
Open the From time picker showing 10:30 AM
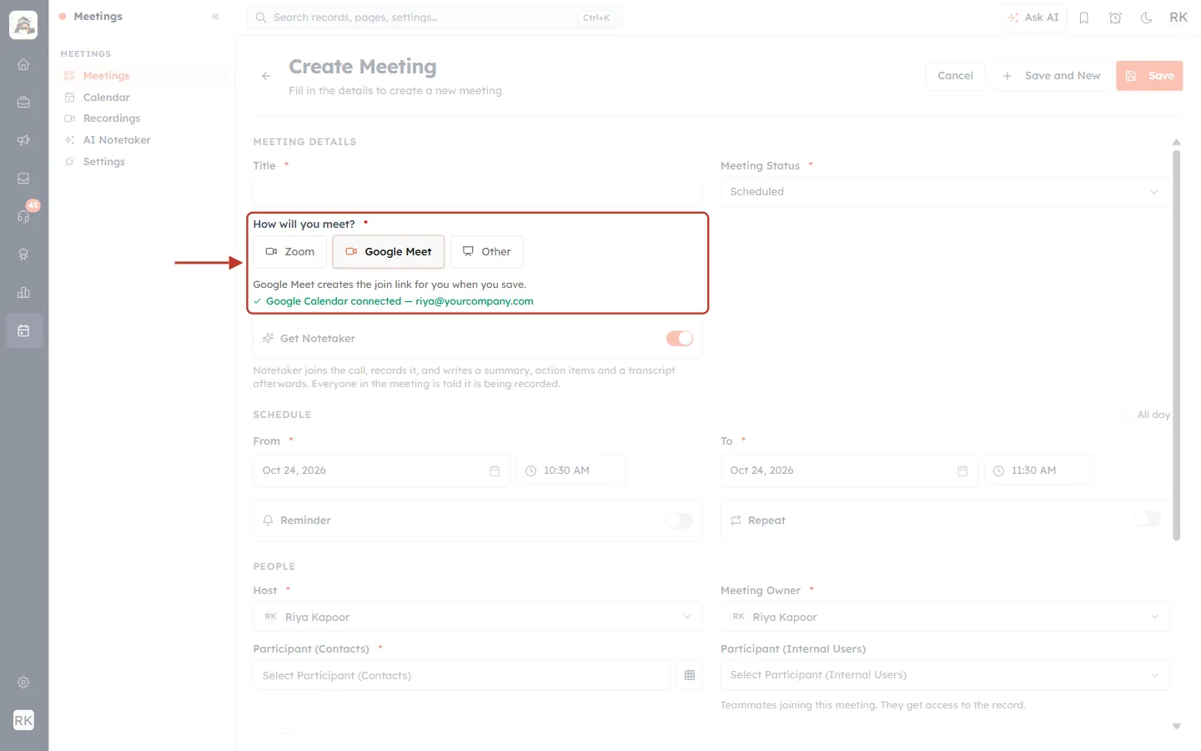click(571, 471)
